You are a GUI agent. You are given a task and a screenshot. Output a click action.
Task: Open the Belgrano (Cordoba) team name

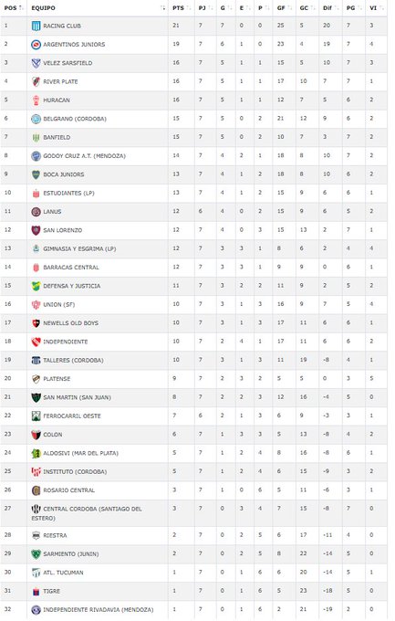(75, 120)
